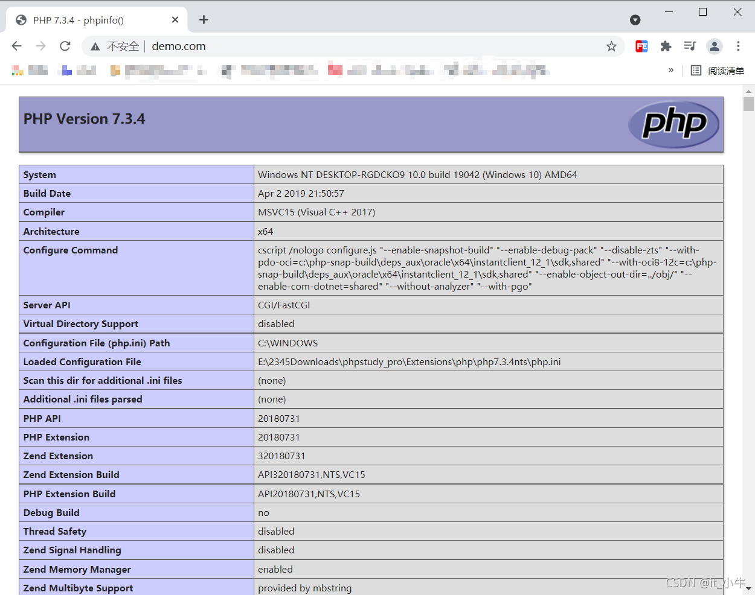Open the tab search dropdown circle
This screenshot has width=755, height=595.
click(635, 20)
